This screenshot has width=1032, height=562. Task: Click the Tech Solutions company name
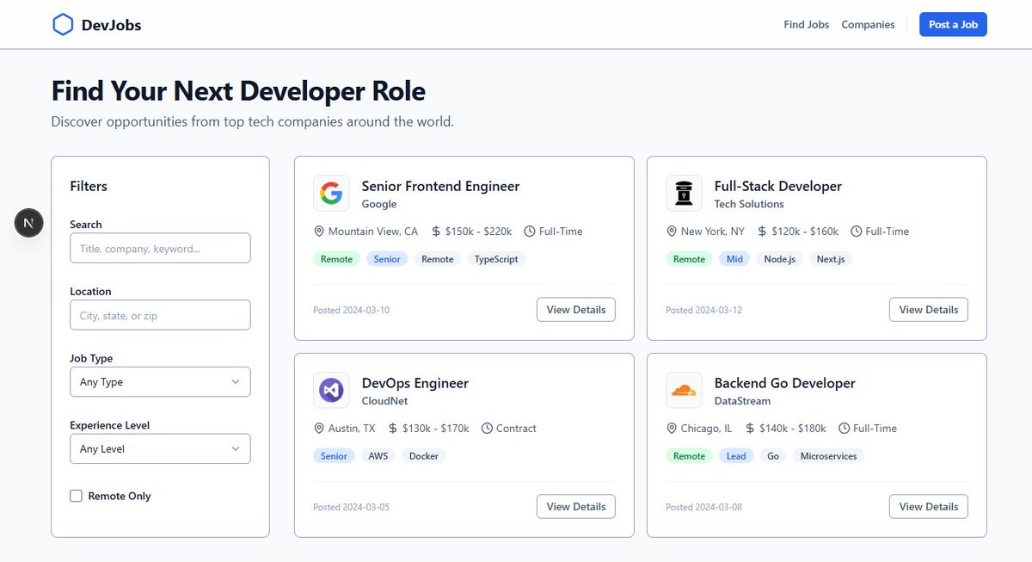click(749, 205)
